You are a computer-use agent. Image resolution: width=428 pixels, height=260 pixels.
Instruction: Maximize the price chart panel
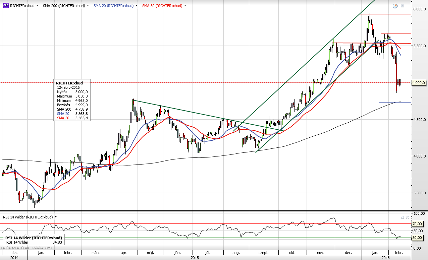(403, 6)
